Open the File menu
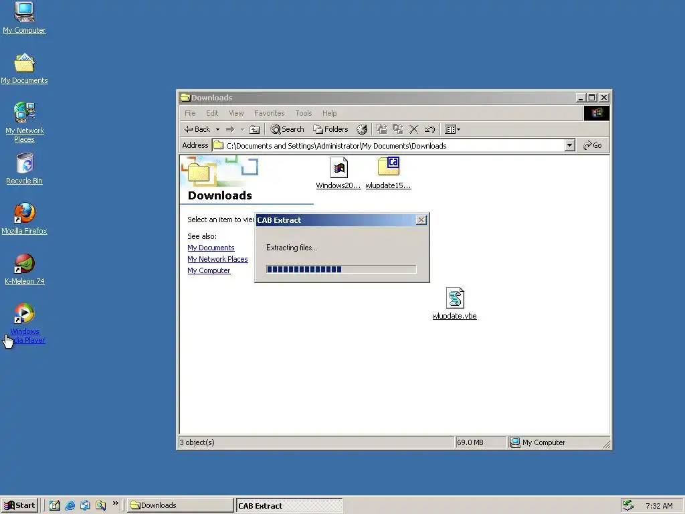The image size is (685, 514). [x=190, y=113]
